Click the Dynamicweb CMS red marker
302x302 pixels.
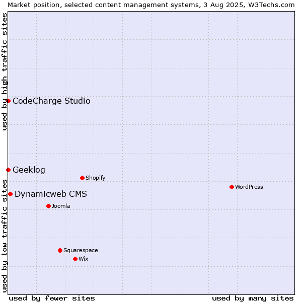(x=11, y=194)
